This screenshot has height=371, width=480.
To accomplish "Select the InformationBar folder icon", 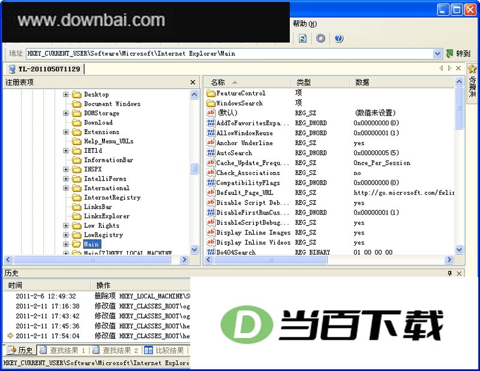I will pos(77,160).
